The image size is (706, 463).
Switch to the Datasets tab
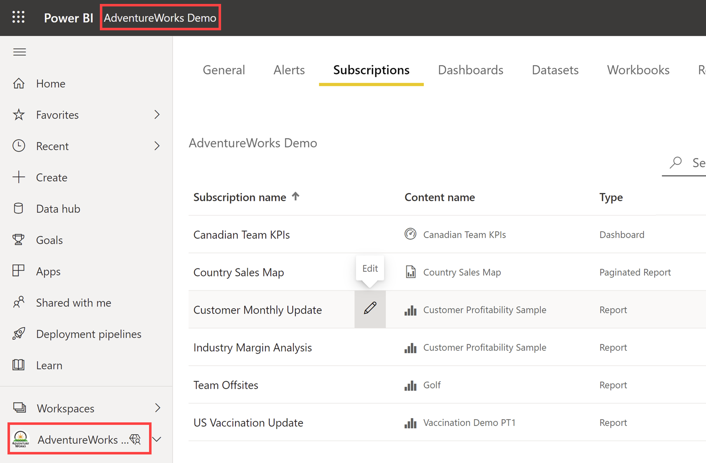pyautogui.click(x=555, y=70)
